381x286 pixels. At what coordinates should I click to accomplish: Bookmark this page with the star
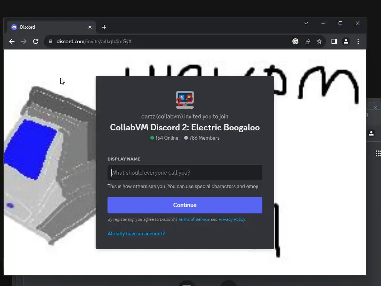(x=319, y=42)
